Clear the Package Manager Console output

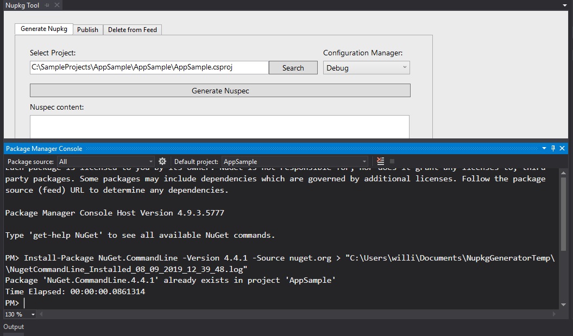point(380,161)
